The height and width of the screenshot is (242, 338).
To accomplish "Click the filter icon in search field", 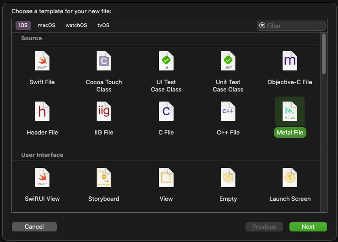I will [x=262, y=26].
